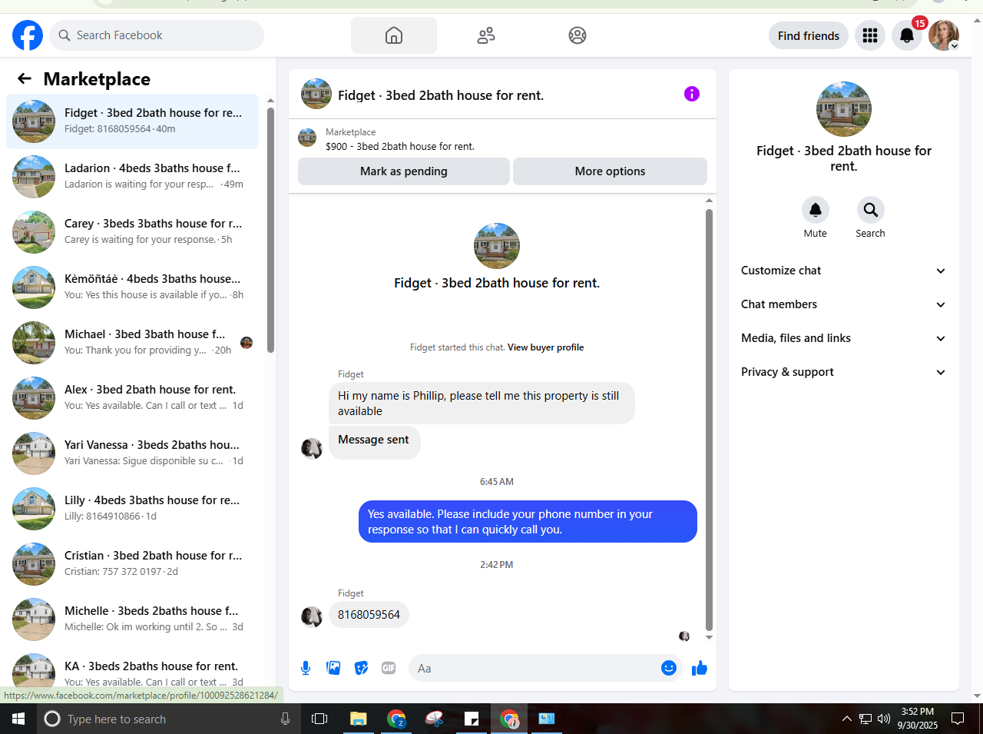Screen dimensions: 983x734
Task: Click the 8168059564 message bubble
Action: pyautogui.click(x=369, y=615)
